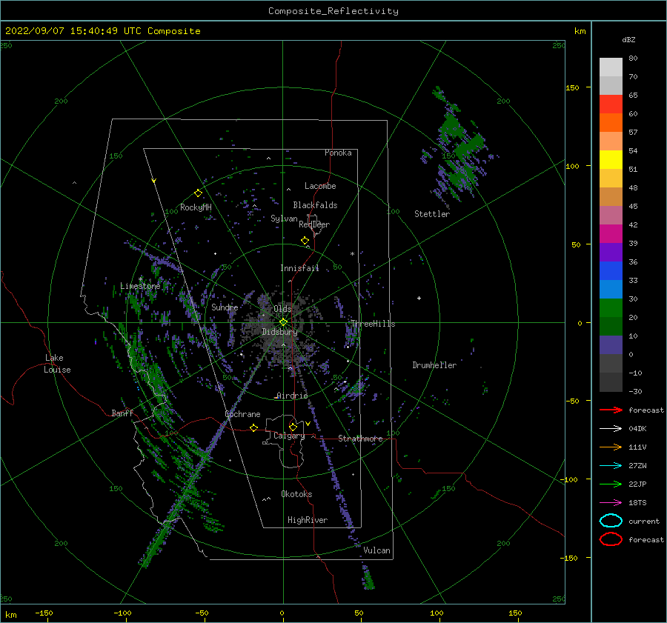
Task: Click the Lacombe city label
Action: pos(320,186)
